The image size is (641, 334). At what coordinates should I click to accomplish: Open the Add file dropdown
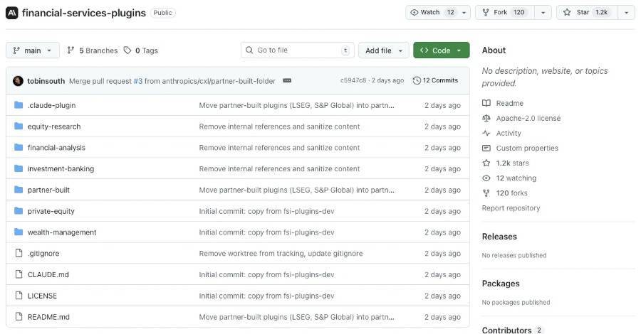(384, 50)
